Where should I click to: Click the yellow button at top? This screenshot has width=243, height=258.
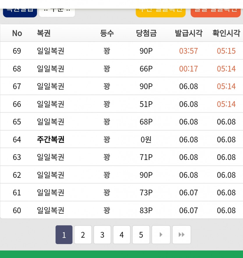[161, 13]
